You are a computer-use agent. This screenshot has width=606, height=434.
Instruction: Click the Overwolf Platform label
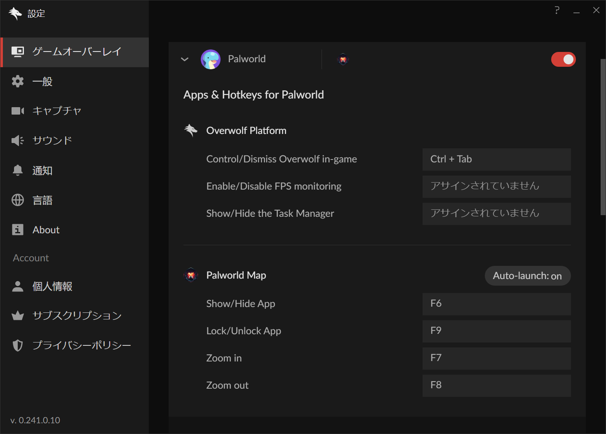pyautogui.click(x=246, y=131)
